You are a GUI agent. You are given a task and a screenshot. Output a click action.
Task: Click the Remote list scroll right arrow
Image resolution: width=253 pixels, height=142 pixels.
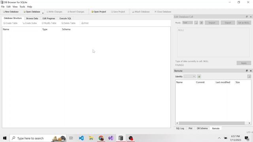pyautogui.click(x=249, y=123)
